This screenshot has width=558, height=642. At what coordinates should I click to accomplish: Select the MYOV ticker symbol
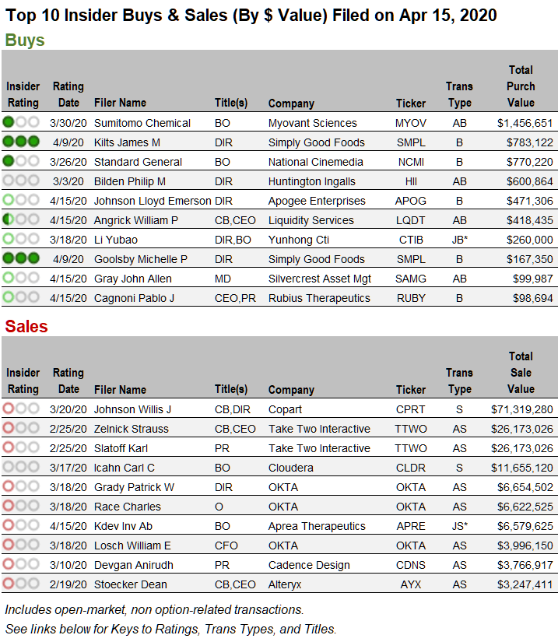coord(410,123)
